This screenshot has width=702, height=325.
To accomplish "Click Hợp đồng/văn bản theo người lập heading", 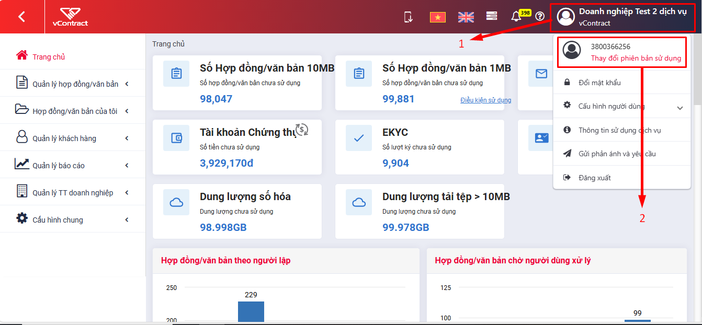I will click(x=226, y=260).
